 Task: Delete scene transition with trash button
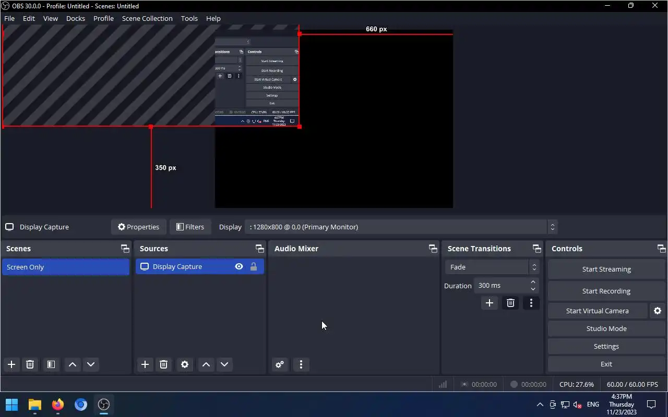tap(510, 303)
